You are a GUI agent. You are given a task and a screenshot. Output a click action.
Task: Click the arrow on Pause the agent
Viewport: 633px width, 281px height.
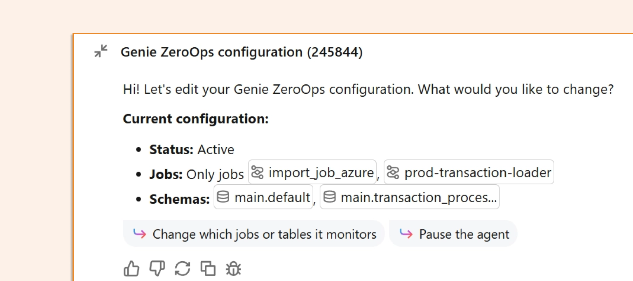[x=406, y=234]
